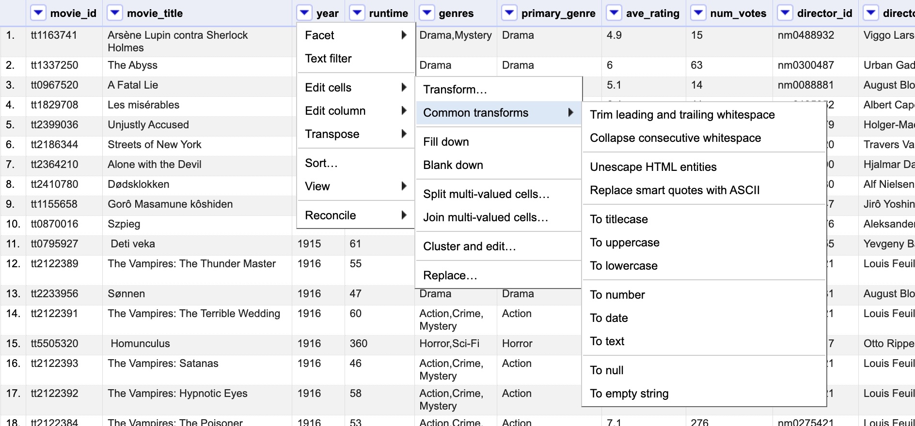Open the Edit cells submenu

click(x=356, y=88)
